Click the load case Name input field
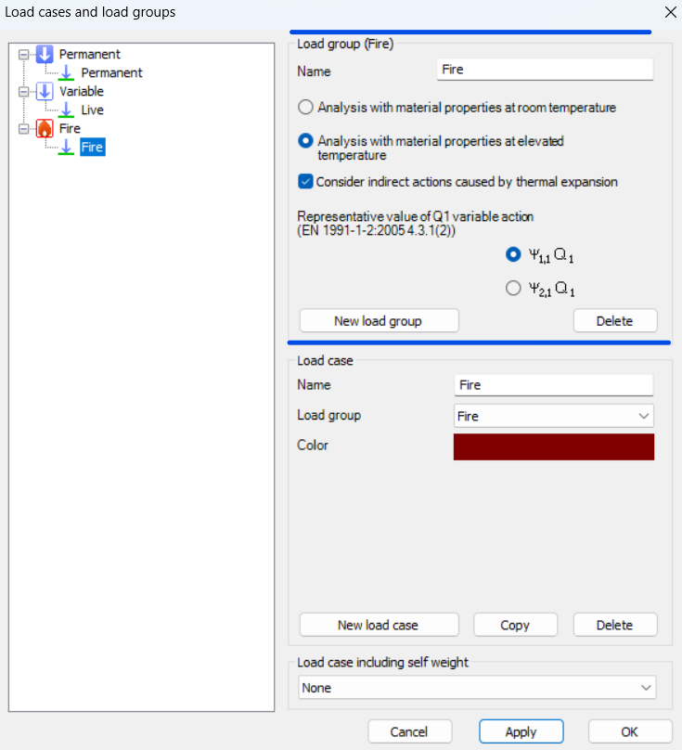This screenshot has width=682, height=750. coord(554,385)
